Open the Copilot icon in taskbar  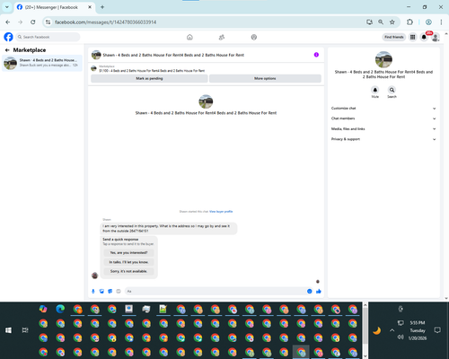[43, 309]
